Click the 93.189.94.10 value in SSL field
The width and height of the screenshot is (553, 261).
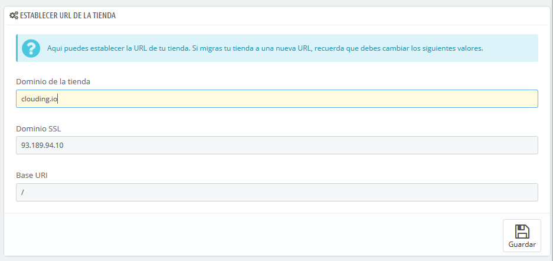42,146
